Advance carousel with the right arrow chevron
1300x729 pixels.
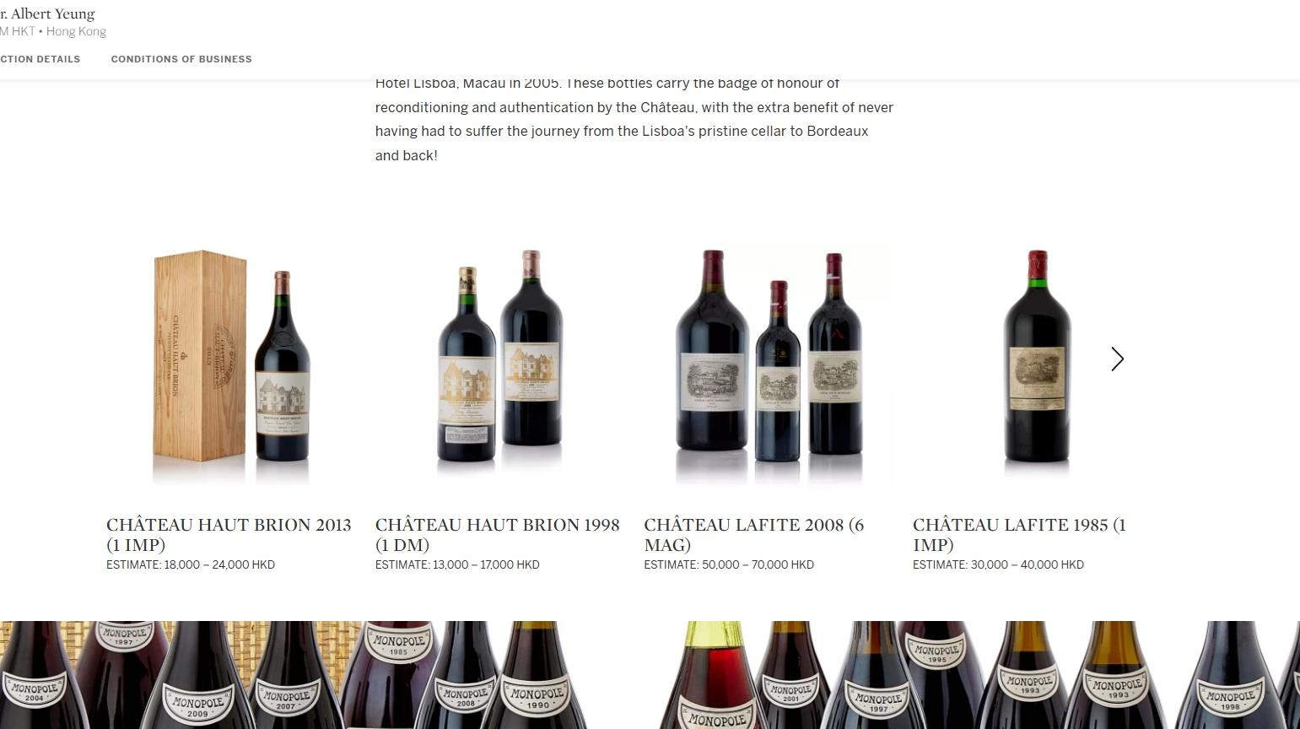1117,359
